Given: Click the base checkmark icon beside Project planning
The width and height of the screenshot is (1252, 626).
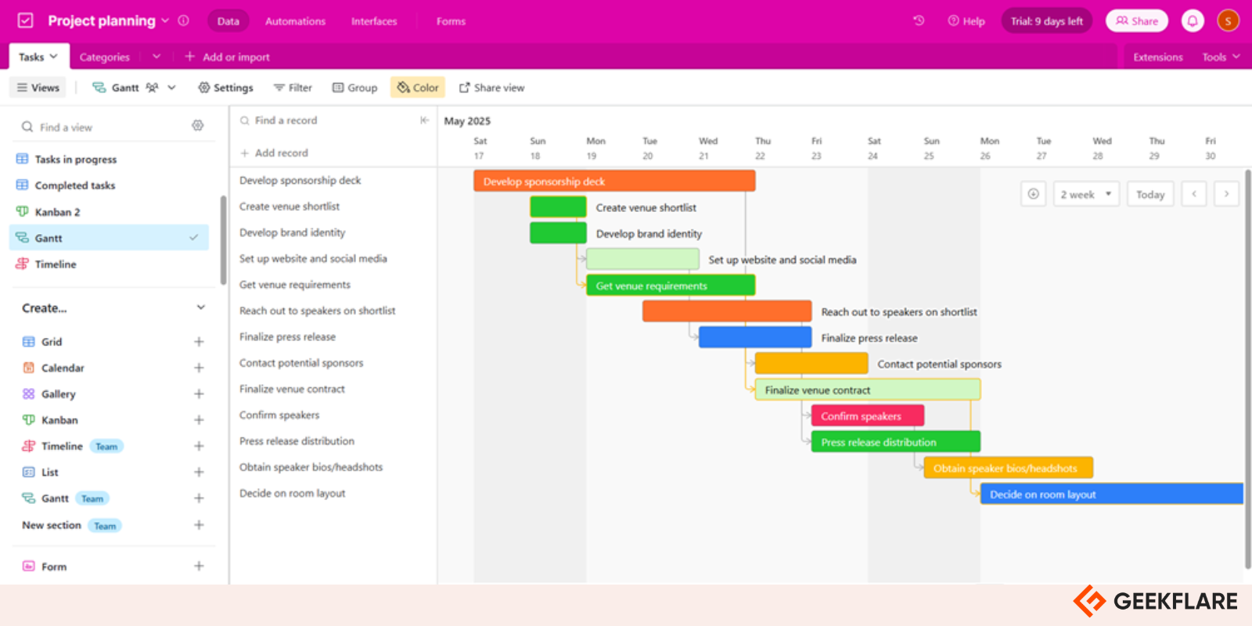Looking at the screenshot, I should coord(26,20).
